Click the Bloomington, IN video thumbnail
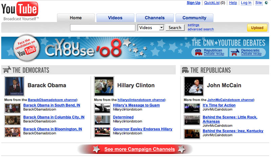The width and height of the screenshot is (271, 157). (x=13, y=132)
